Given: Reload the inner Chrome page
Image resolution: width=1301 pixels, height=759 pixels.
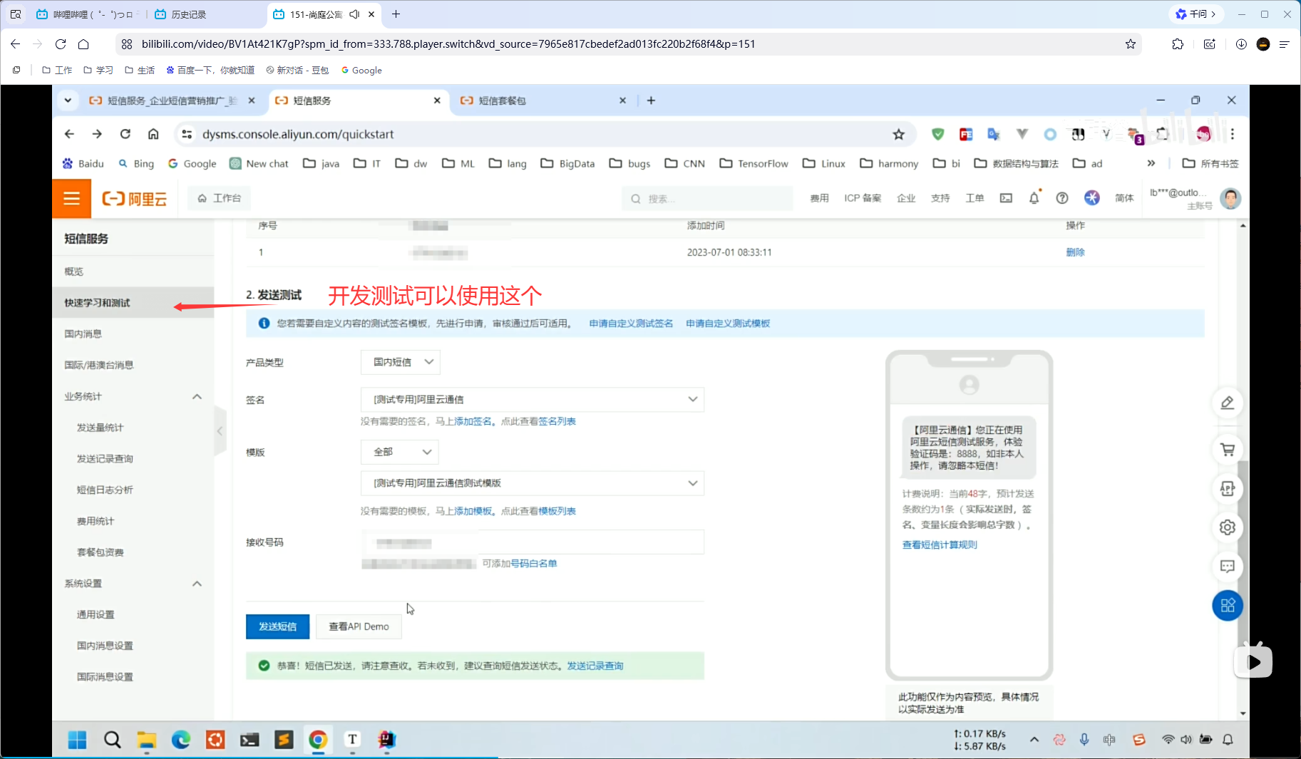Looking at the screenshot, I should tap(125, 134).
